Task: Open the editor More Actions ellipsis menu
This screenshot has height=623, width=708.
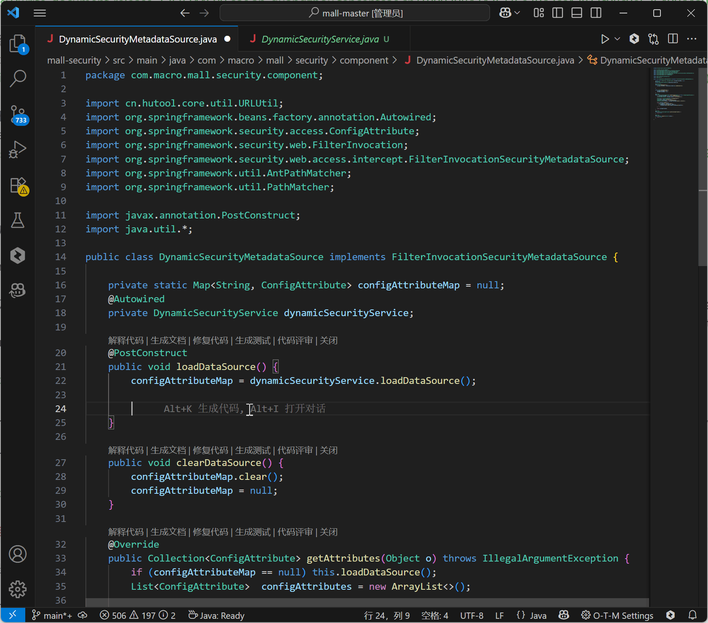Action: pyautogui.click(x=692, y=39)
